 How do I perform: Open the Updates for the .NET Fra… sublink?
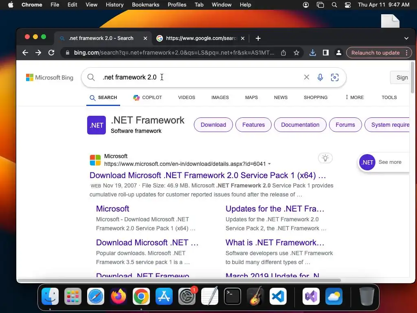(x=275, y=209)
